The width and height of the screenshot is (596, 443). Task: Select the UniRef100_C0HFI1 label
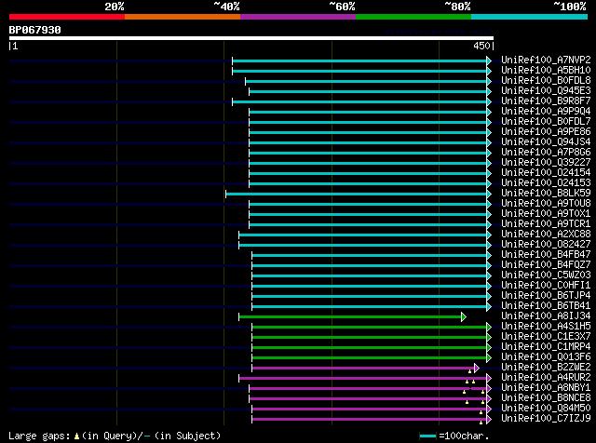546,286
